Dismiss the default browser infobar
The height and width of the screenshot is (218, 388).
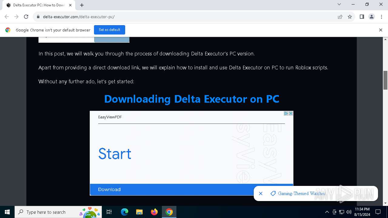point(380,30)
